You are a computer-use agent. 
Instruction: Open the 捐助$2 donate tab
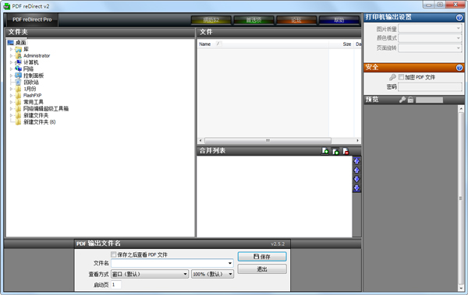coord(211,20)
